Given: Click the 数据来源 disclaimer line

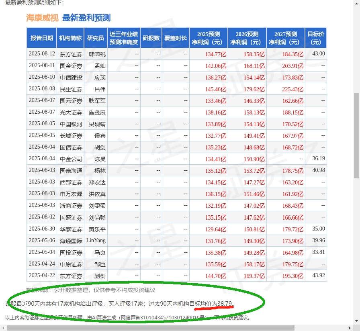Looking at the screenshot, I should coord(91,290).
